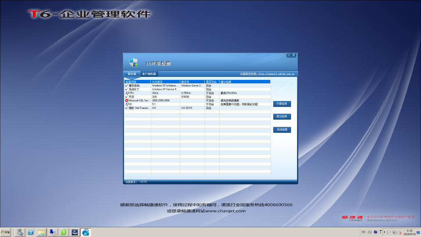421x237 pixels.
Task: Click the 环境检测 (environment check) button
Action: 282,104
